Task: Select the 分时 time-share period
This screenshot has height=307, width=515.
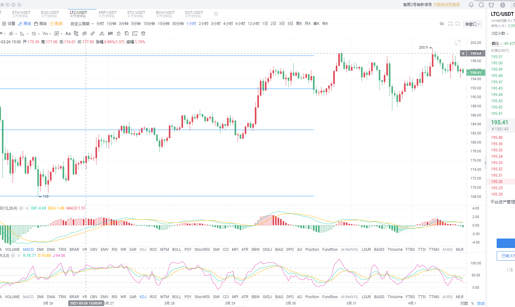Action: pos(100,24)
